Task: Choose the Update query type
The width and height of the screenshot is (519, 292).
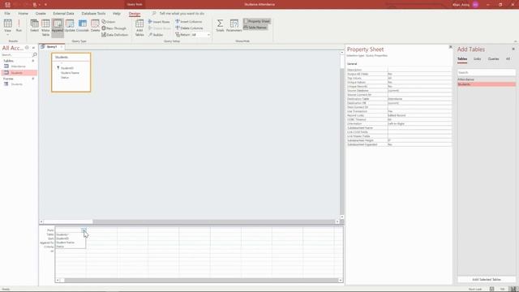Action: [x=70, y=26]
